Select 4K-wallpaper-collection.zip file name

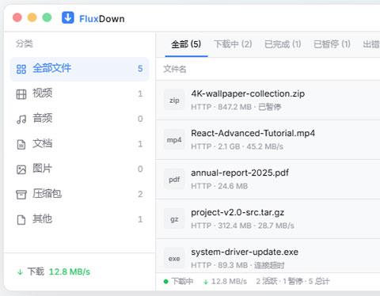pos(248,93)
